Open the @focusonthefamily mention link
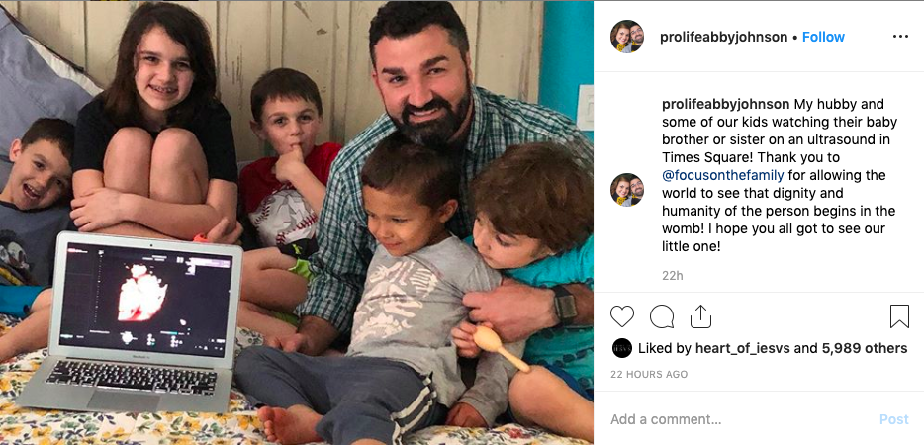The height and width of the screenshot is (445, 924). pyautogui.click(x=723, y=175)
